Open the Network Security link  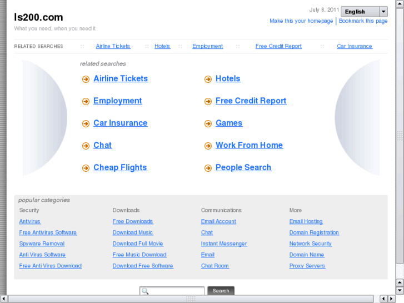[x=311, y=244]
